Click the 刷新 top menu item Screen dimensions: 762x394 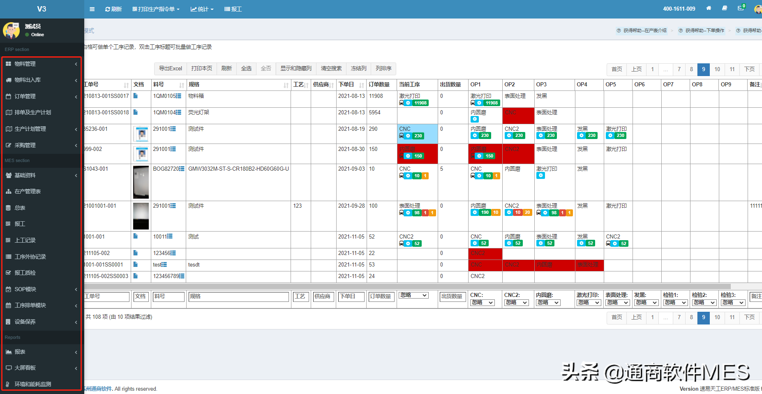click(x=113, y=9)
